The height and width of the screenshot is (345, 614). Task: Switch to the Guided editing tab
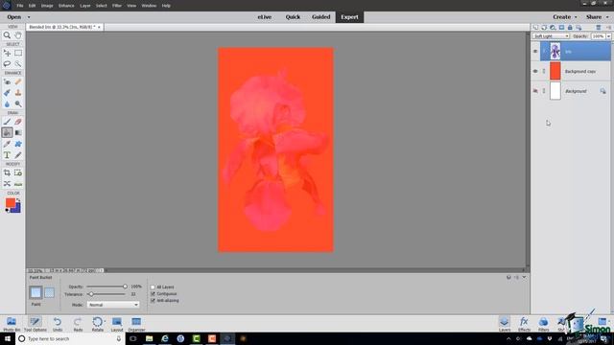(321, 17)
